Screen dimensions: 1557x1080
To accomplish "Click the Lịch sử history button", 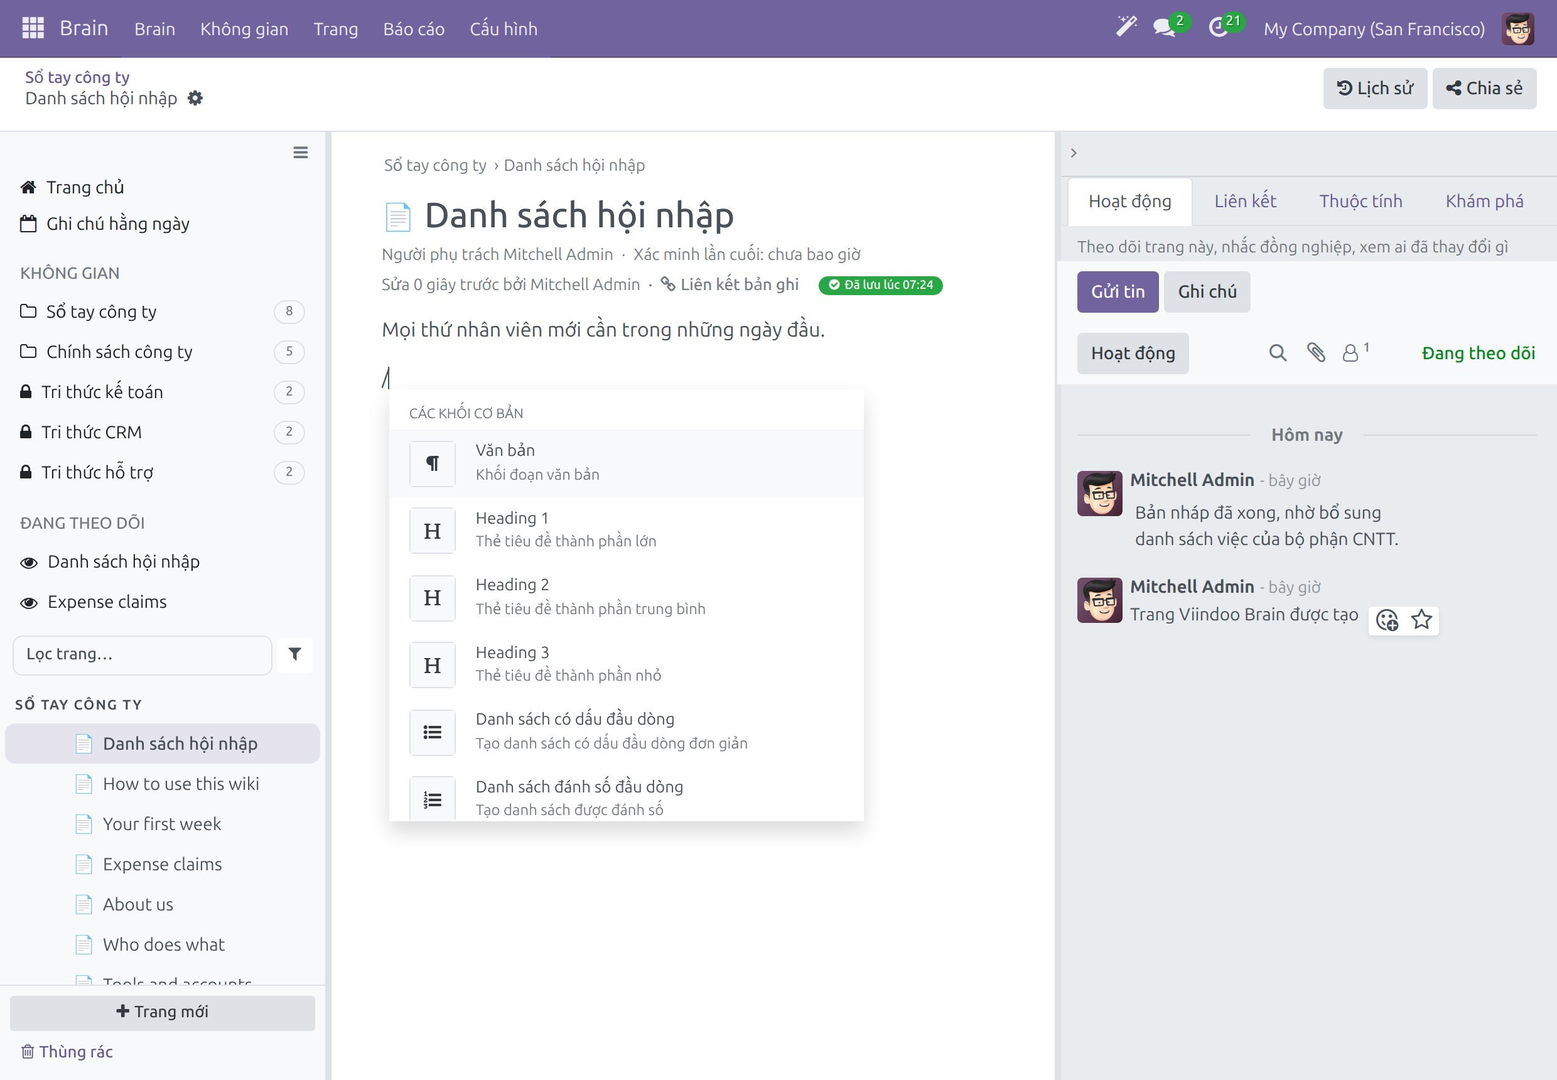I will [x=1375, y=88].
